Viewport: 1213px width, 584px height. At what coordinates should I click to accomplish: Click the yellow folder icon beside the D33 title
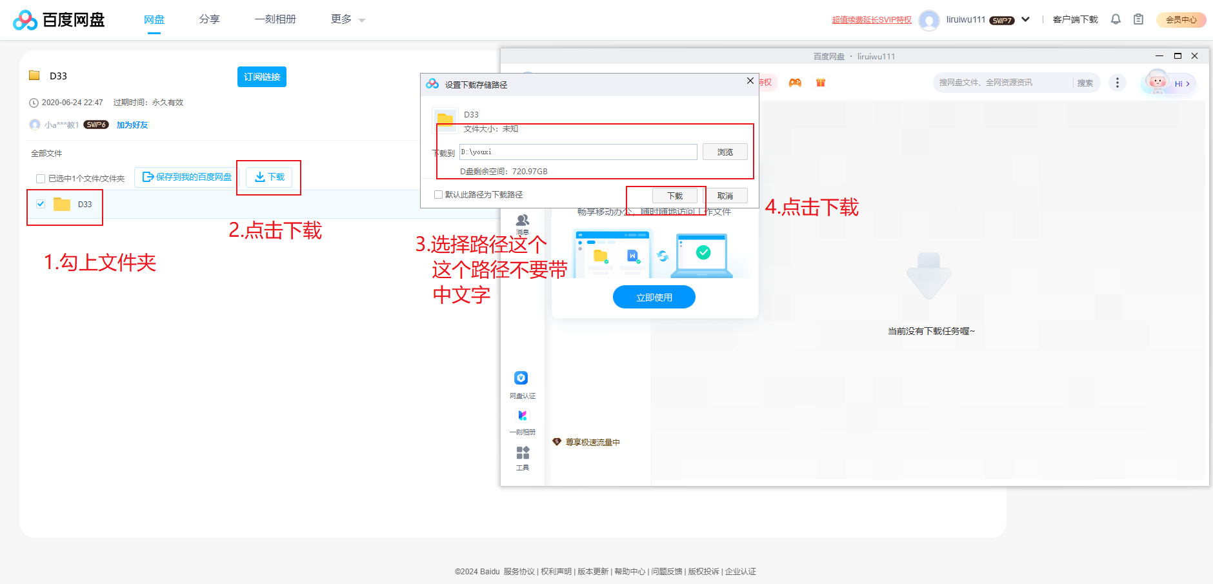(35, 76)
